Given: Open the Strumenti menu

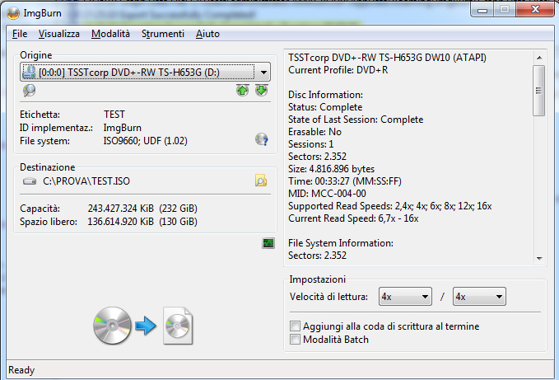Looking at the screenshot, I should [x=163, y=34].
